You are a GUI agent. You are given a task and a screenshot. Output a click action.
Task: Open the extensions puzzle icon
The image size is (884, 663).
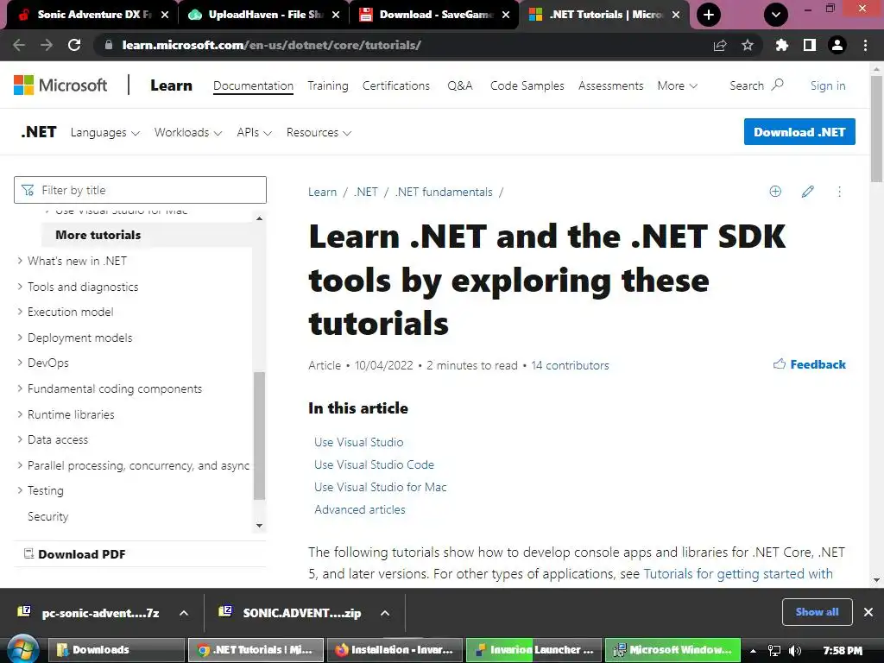[781, 45]
